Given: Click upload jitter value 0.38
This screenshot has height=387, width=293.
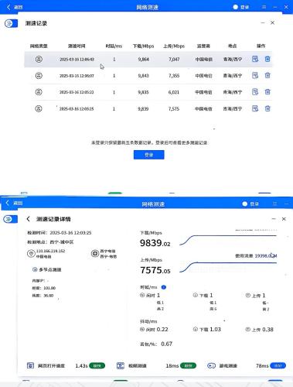Looking at the screenshot, I should pos(267,330).
